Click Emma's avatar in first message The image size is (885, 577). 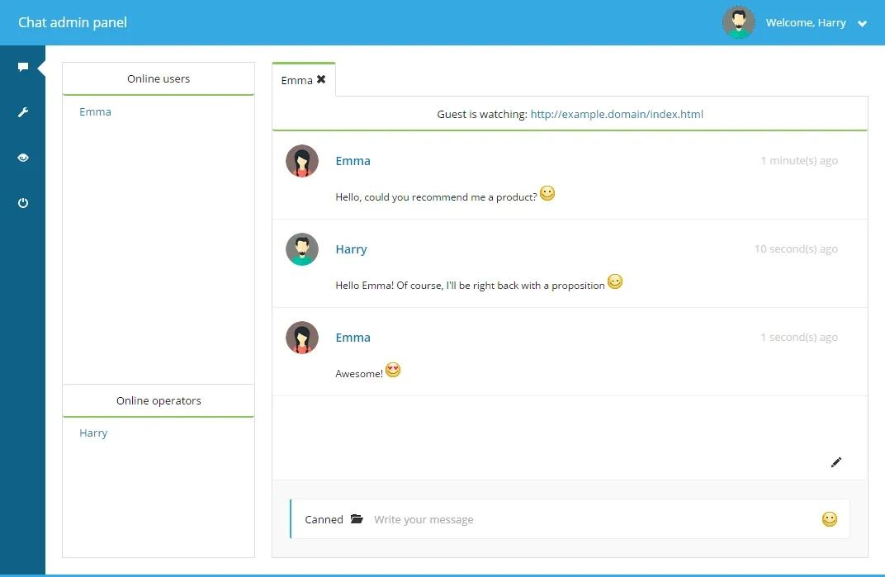coord(302,161)
